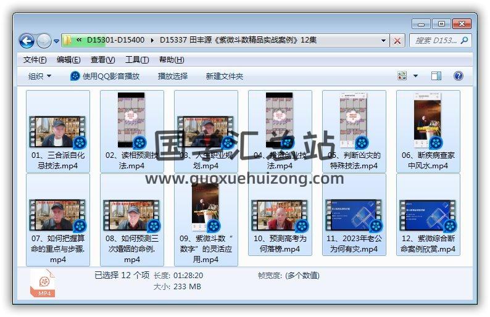
Task: Toggle the preview pane icon
Action: click(436, 76)
